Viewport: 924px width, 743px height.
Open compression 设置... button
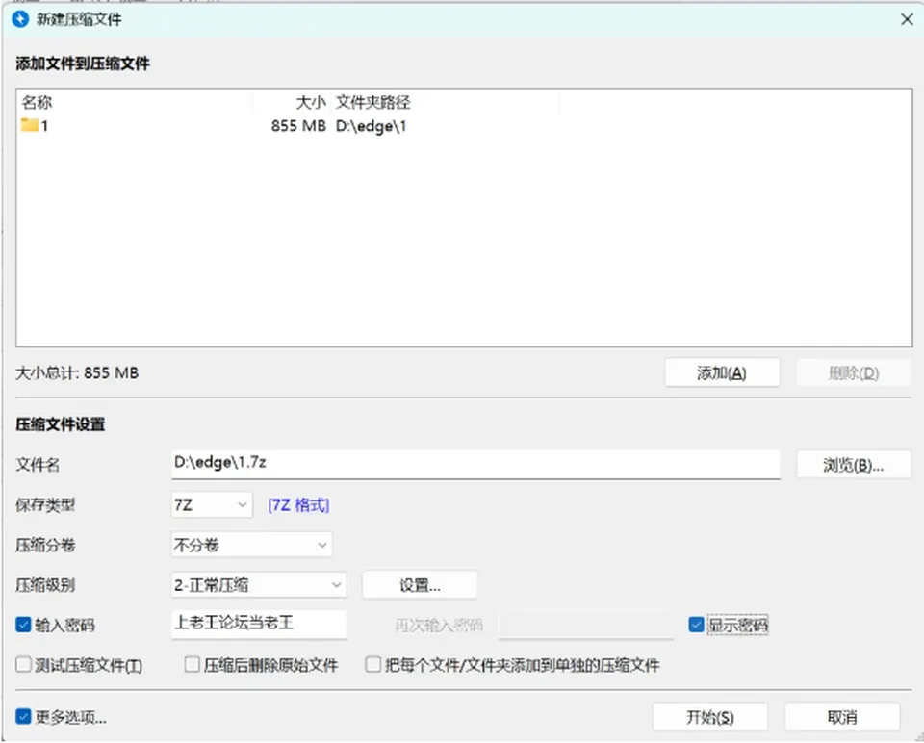[x=420, y=585]
